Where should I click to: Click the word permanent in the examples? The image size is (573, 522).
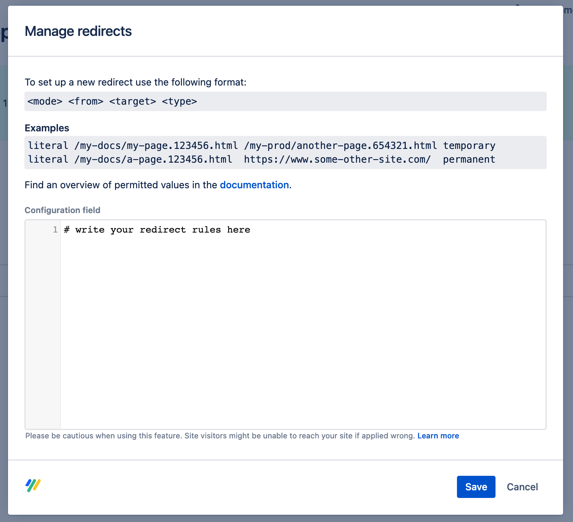(x=469, y=160)
